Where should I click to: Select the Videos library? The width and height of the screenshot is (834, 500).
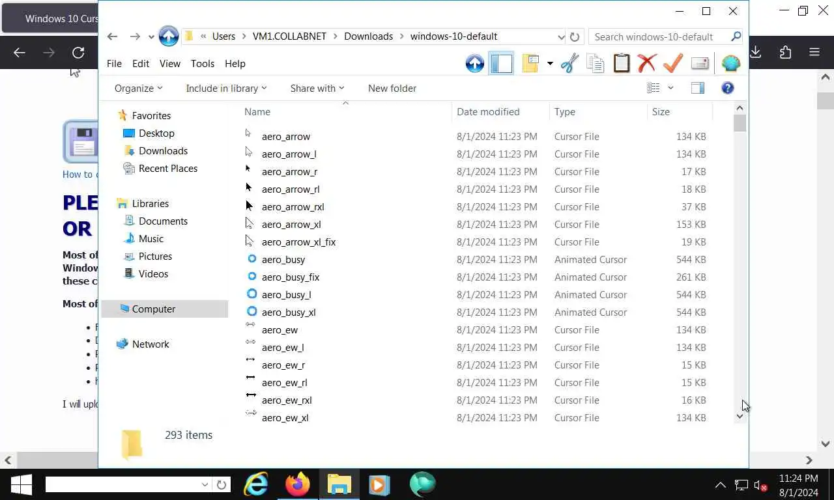pyautogui.click(x=153, y=273)
